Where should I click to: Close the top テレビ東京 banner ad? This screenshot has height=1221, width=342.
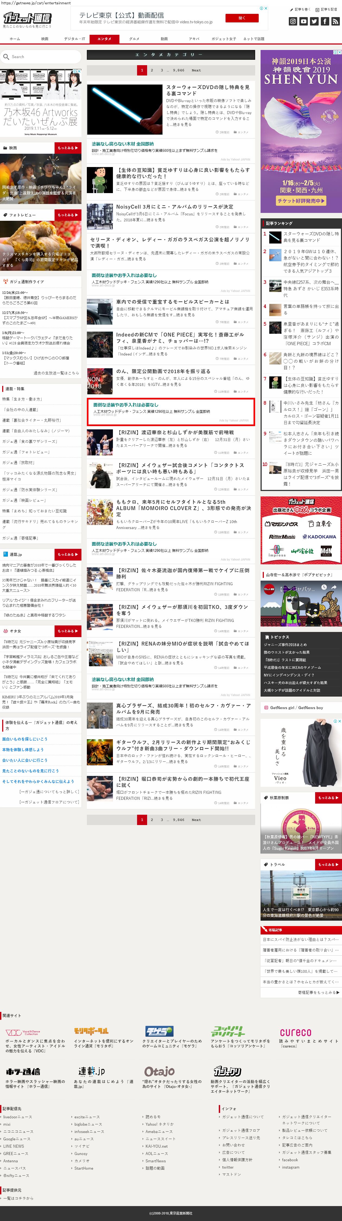coord(265,8)
